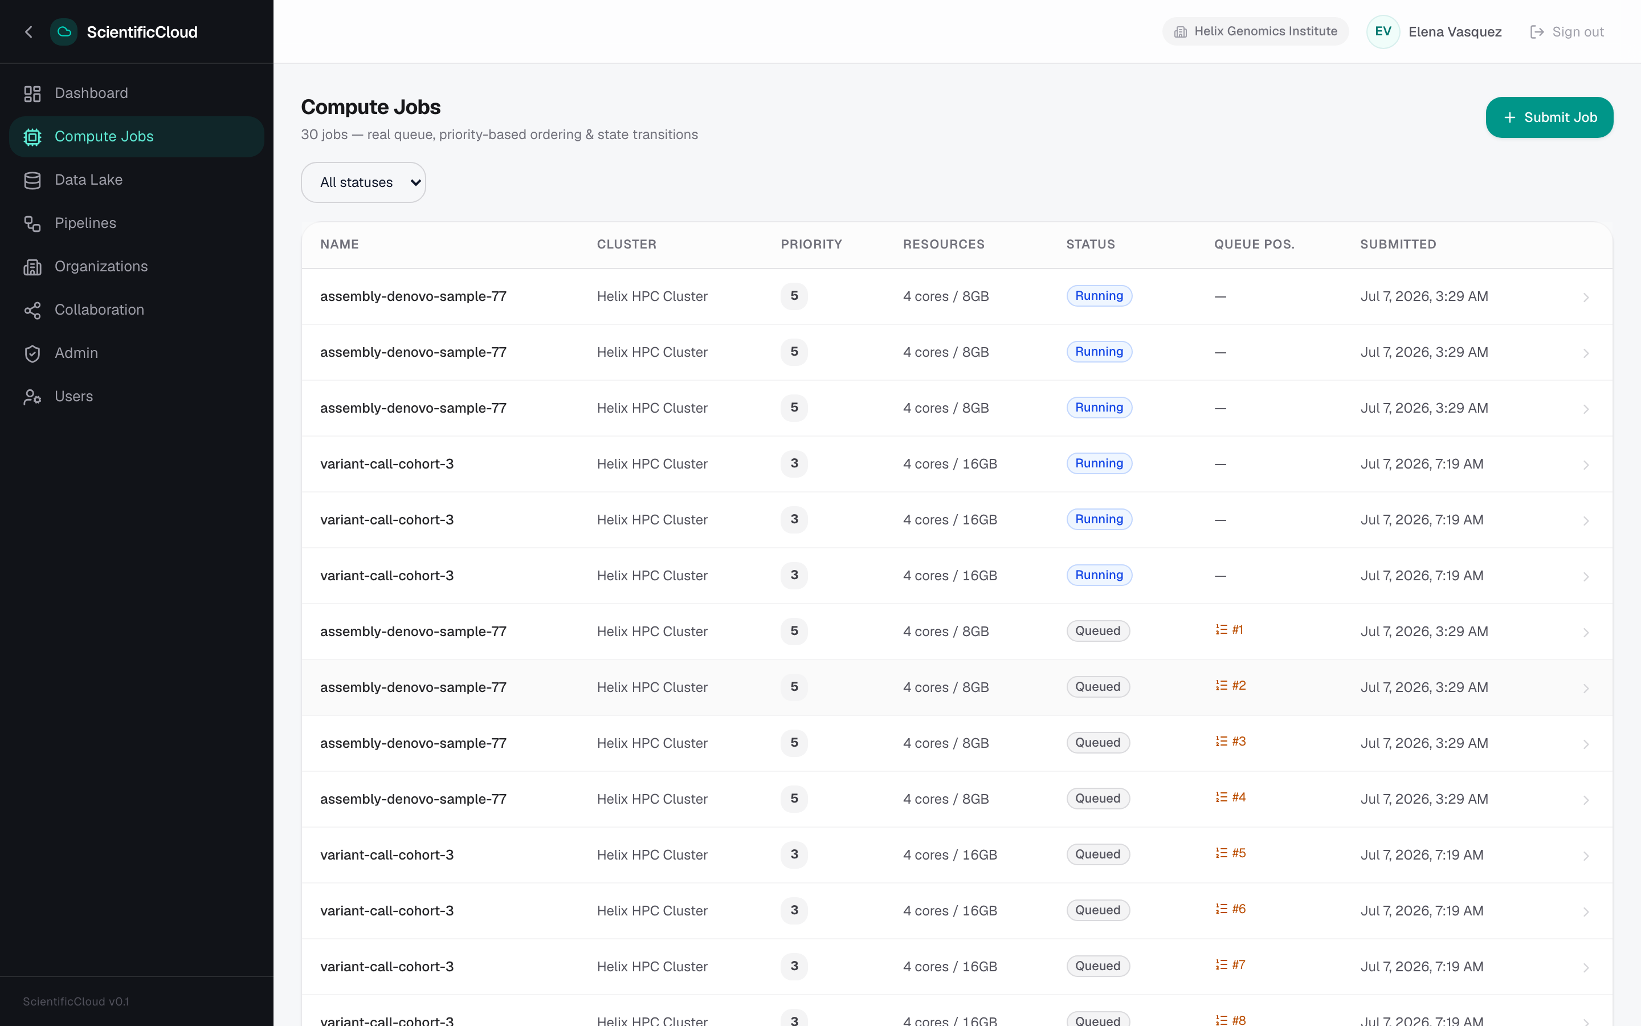Click Helix HPC Cluster in queue #3 row
This screenshot has height=1026, width=1641.
coord(652,743)
